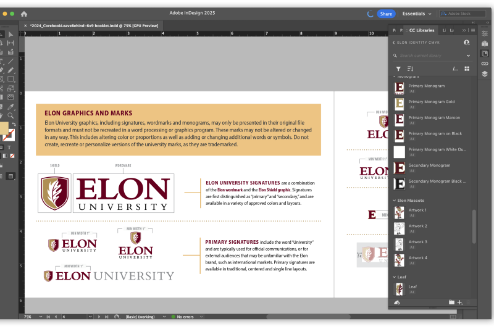Show more panel tabs chevrons
The height and width of the screenshot is (329, 494).
pyautogui.click(x=464, y=30)
